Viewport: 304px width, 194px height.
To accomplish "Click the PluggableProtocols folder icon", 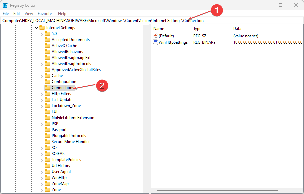I will pos(47,136).
